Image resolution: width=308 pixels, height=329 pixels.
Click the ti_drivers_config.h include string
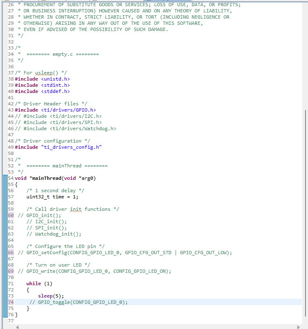click(72, 147)
